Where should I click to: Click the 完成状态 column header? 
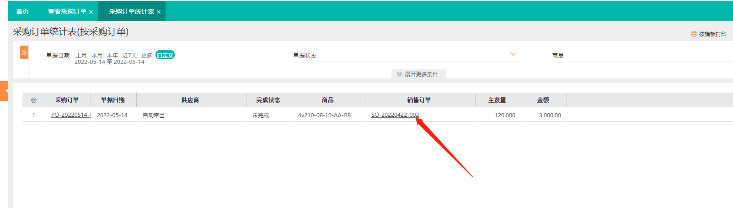point(268,100)
